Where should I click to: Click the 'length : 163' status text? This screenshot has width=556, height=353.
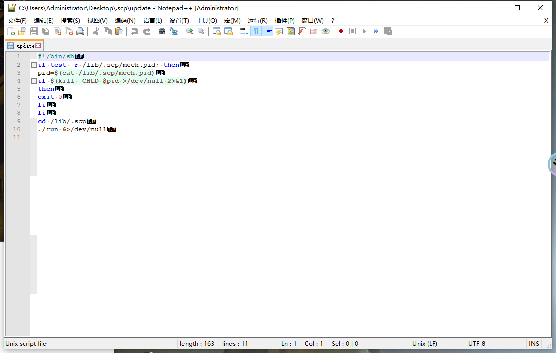pyautogui.click(x=197, y=344)
